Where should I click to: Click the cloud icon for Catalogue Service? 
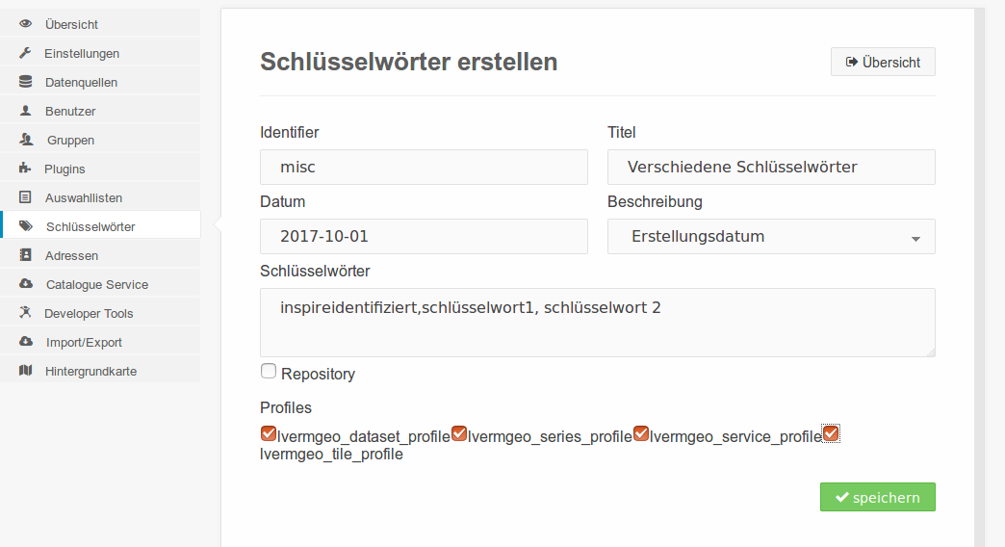[26, 284]
